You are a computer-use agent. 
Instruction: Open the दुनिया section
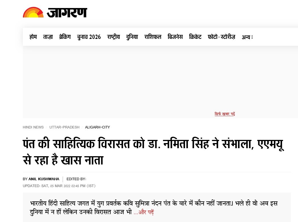click(132, 37)
